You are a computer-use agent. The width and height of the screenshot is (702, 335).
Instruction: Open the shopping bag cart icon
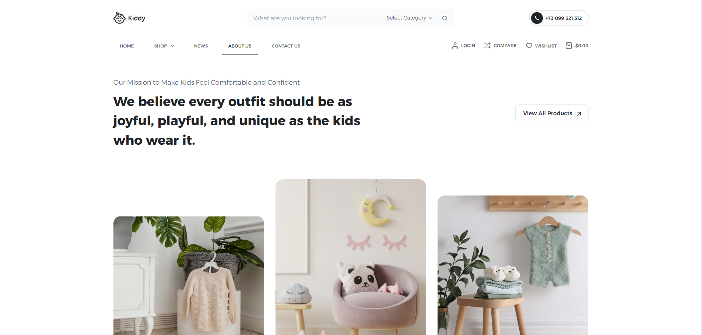[x=569, y=45]
